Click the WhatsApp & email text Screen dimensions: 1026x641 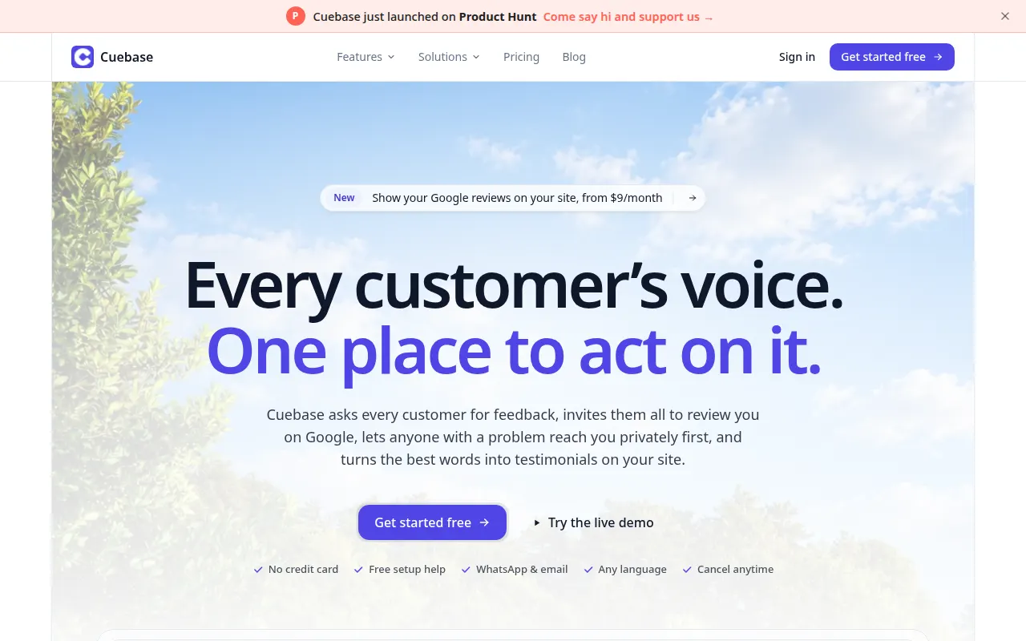click(522, 570)
